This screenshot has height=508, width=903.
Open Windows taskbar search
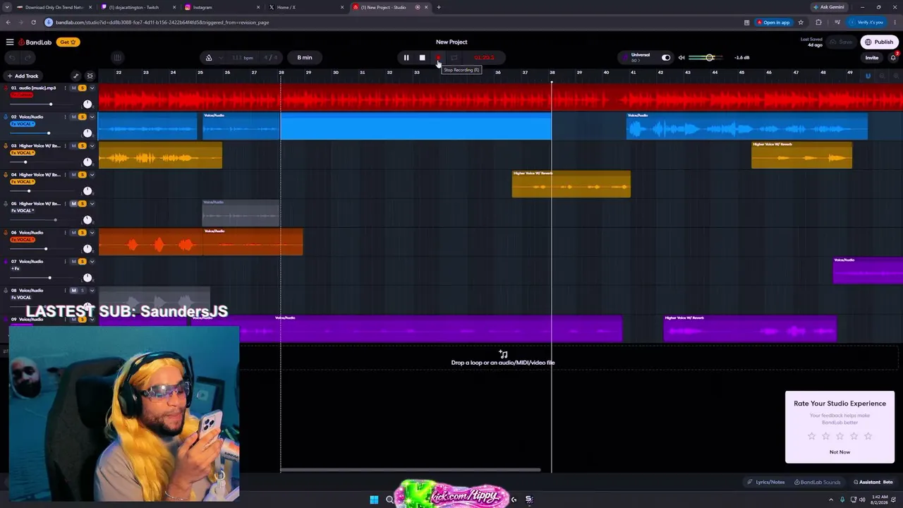coord(389,500)
